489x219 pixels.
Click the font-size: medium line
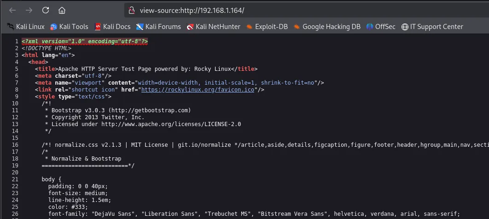click(x=78, y=193)
